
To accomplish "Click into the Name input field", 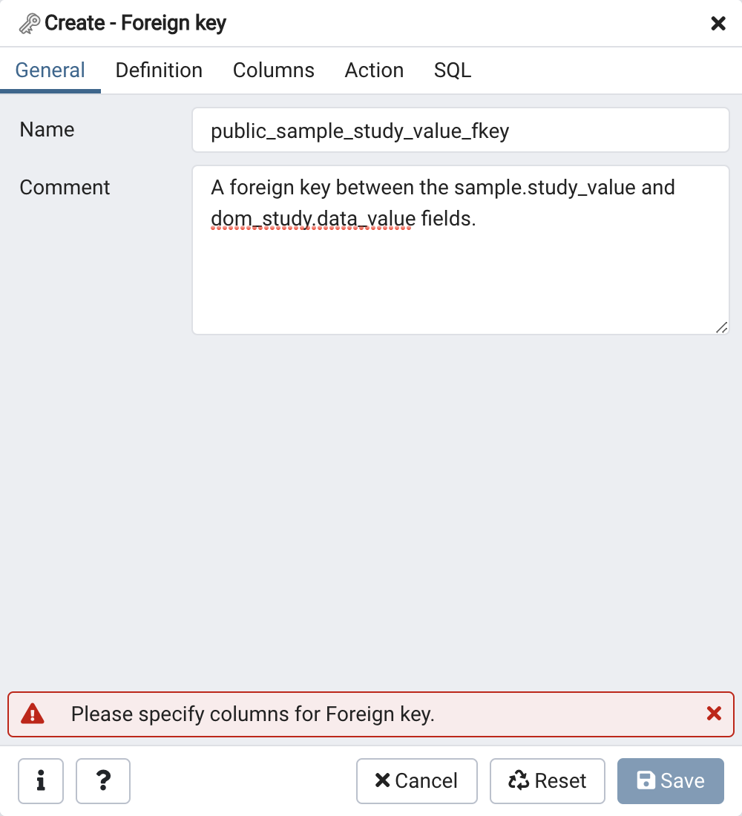I will (460, 131).
